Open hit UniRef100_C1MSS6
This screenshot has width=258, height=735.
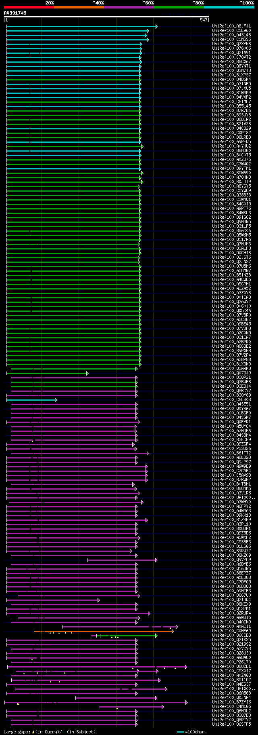(x=231, y=39)
